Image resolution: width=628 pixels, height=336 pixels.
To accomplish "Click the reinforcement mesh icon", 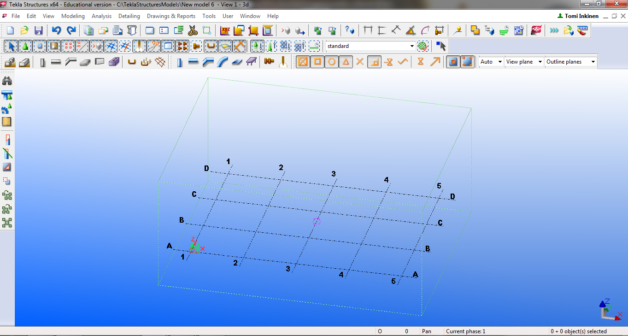I will pos(160,62).
